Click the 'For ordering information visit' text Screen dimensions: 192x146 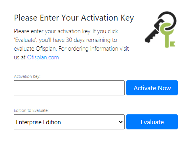94,49
